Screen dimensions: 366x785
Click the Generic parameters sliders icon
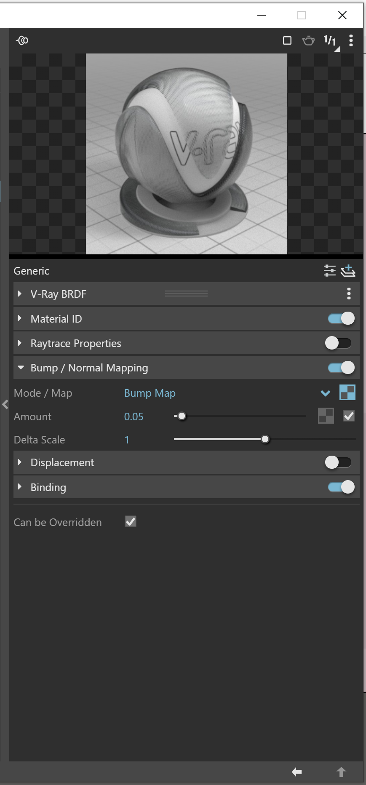pos(329,271)
